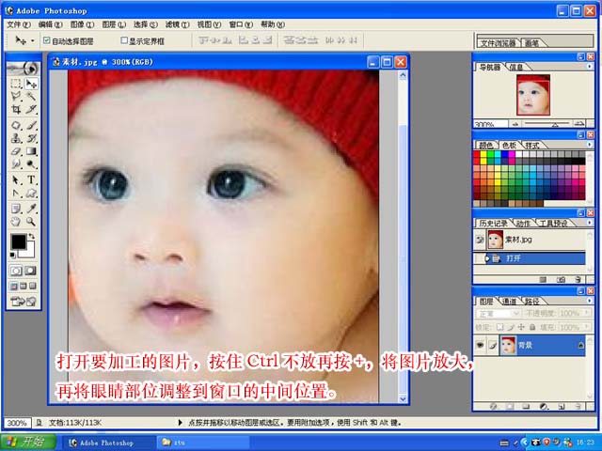Select the Slice tool
This screenshot has height=451, width=602.
click(31, 109)
